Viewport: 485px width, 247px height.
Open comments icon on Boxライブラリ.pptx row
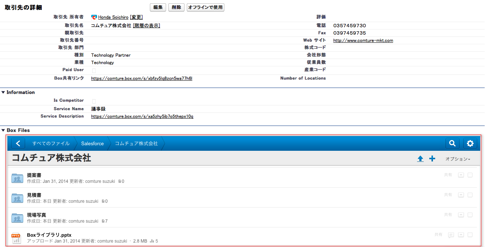(451, 235)
